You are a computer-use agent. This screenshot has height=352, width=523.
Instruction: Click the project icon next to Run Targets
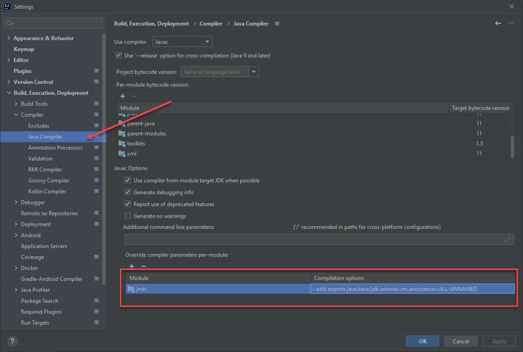[x=96, y=323]
